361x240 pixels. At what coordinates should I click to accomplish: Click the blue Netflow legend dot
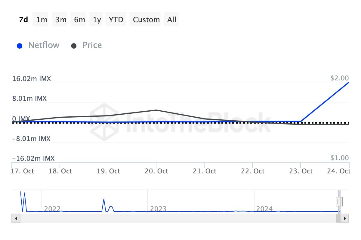(x=20, y=45)
